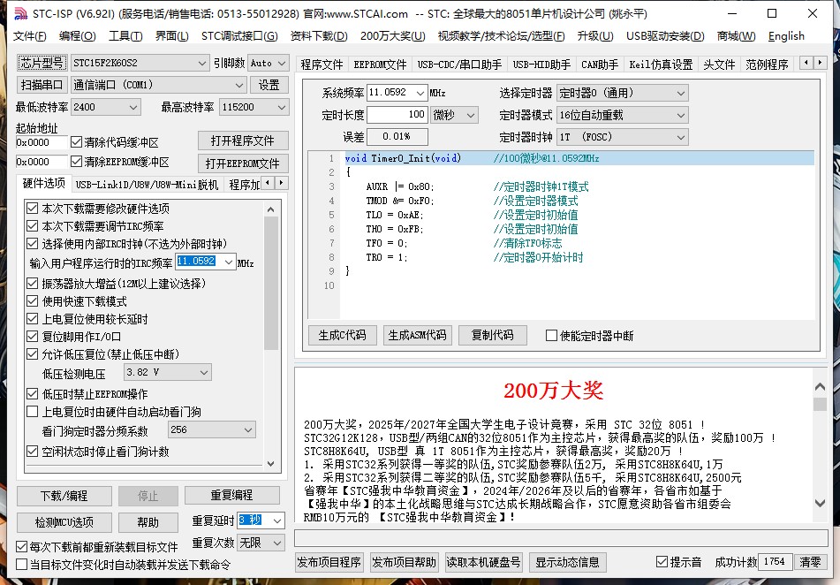Open the 最高波特率 115200 dropdown
This screenshot has width=840, height=585.
(x=254, y=107)
